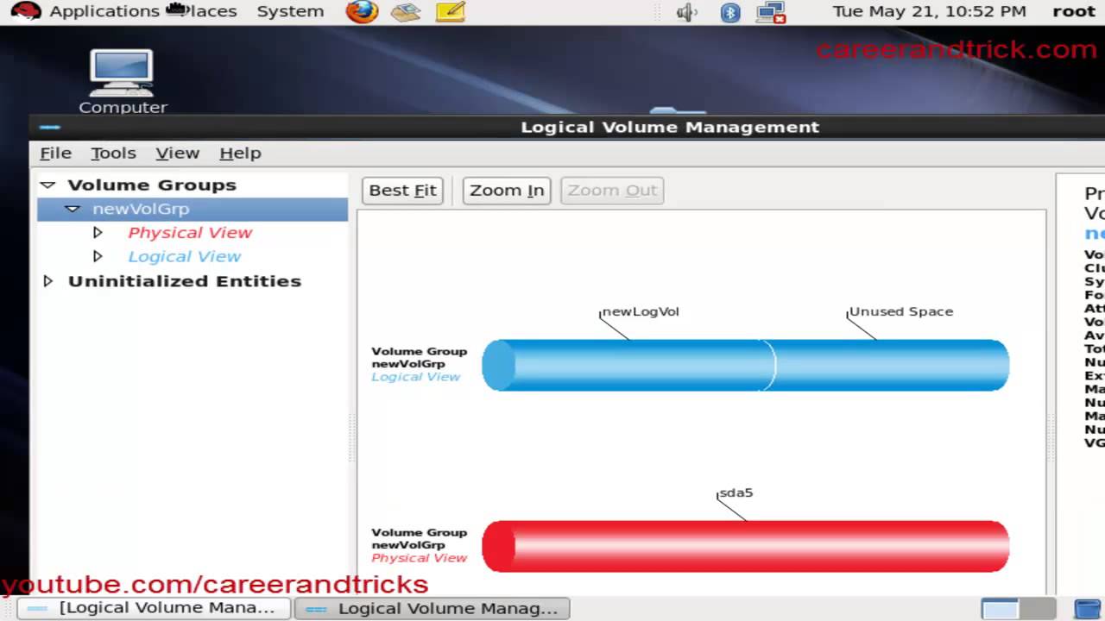This screenshot has width=1105, height=621.
Task: Open the Tools menu
Action: (113, 153)
